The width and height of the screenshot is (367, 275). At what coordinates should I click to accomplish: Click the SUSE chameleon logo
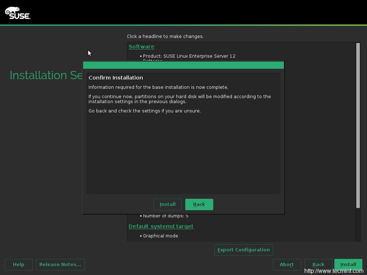(18, 13)
